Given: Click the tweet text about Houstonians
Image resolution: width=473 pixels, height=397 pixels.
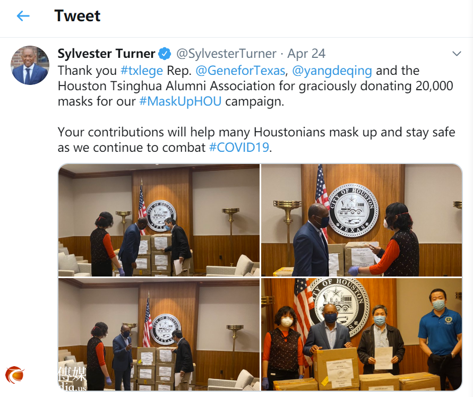Looking at the screenshot, I should [256, 140].
